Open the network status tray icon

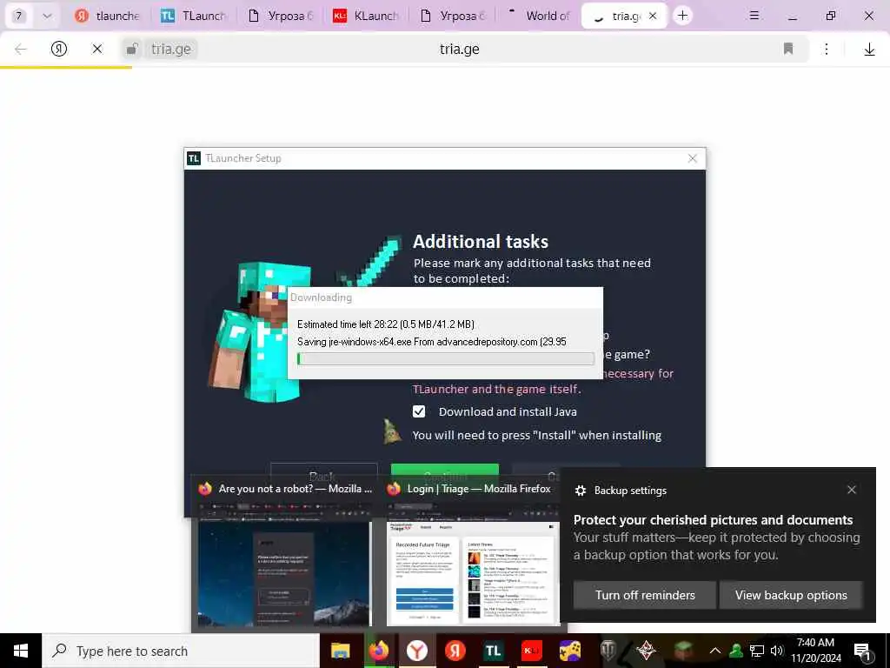(757, 651)
